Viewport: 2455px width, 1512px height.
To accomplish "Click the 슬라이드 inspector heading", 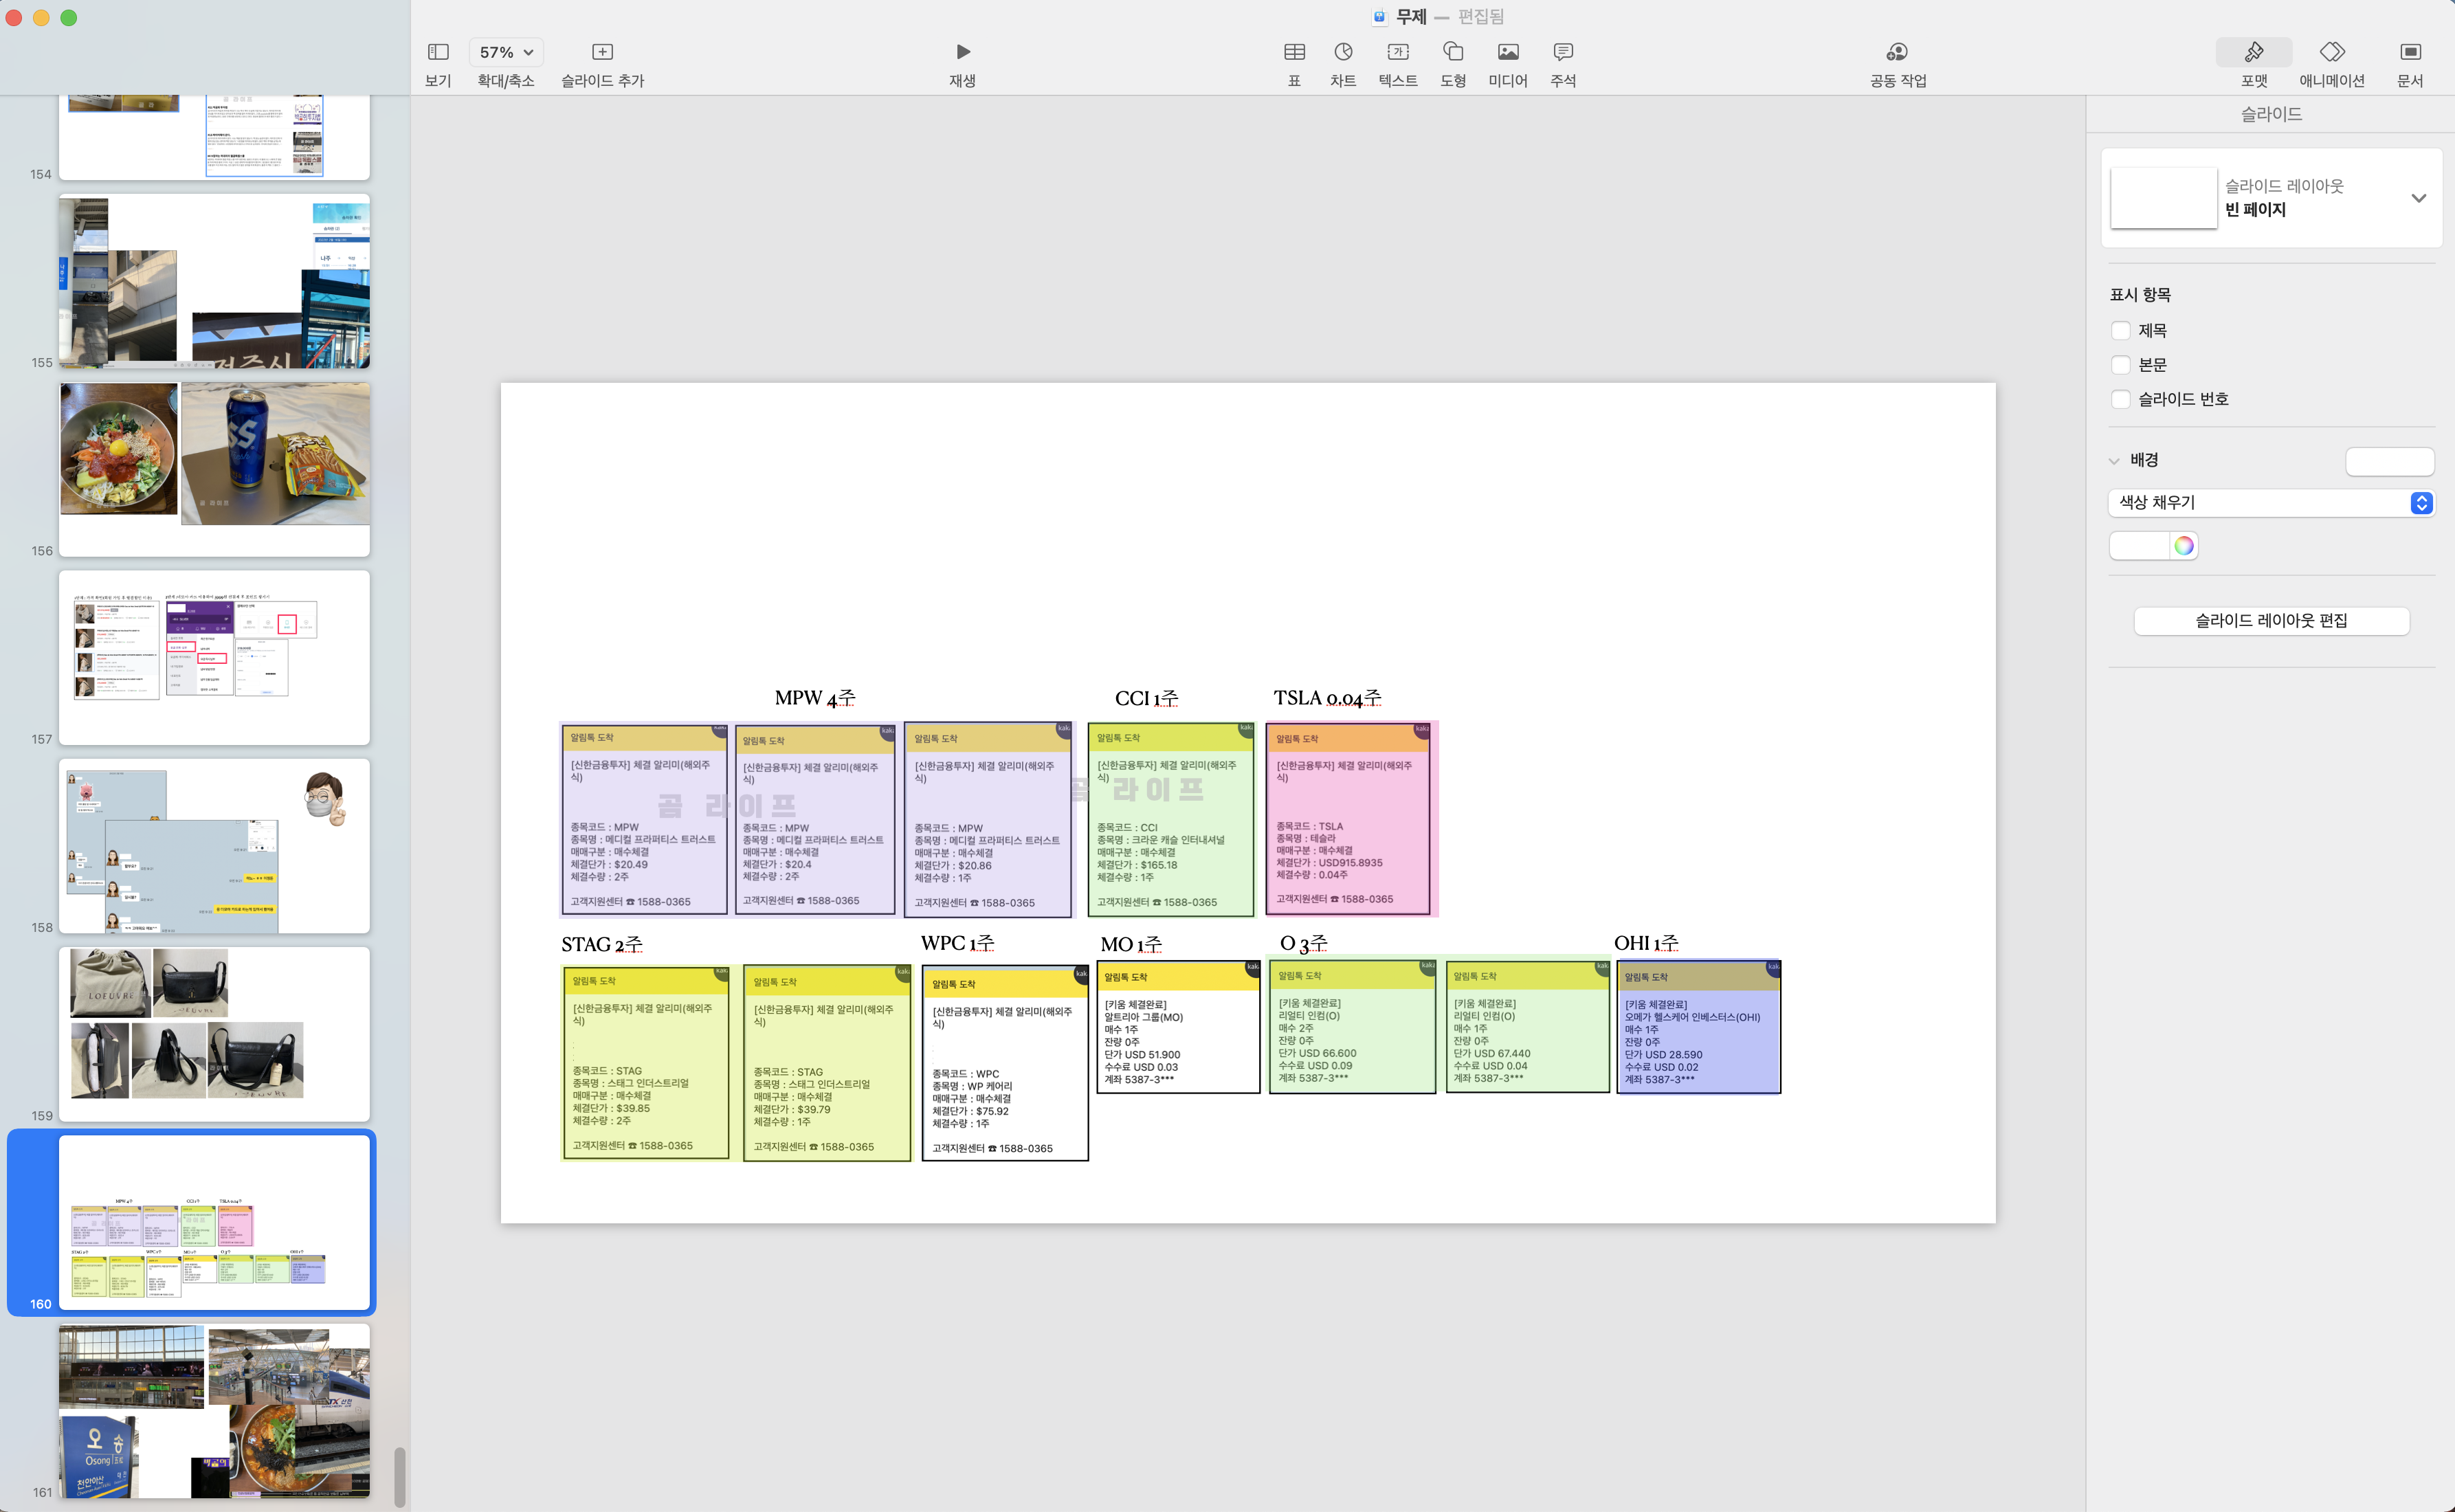I will point(2271,114).
